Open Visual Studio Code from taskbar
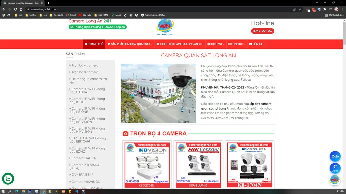The image size is (346, 194). pyautogui.click(x=77, y=191)
